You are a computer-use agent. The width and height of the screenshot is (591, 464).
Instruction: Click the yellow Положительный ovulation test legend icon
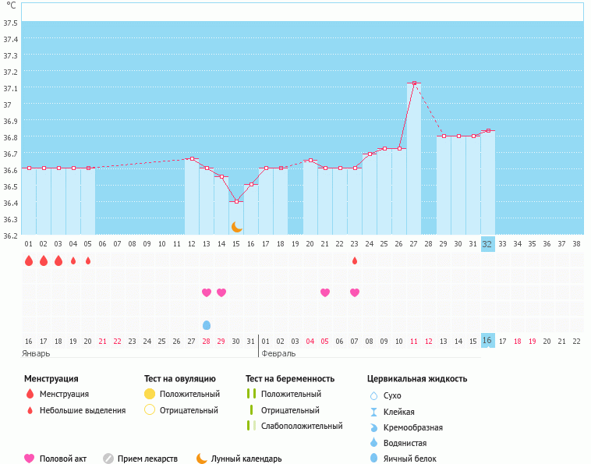pos(150,395)
